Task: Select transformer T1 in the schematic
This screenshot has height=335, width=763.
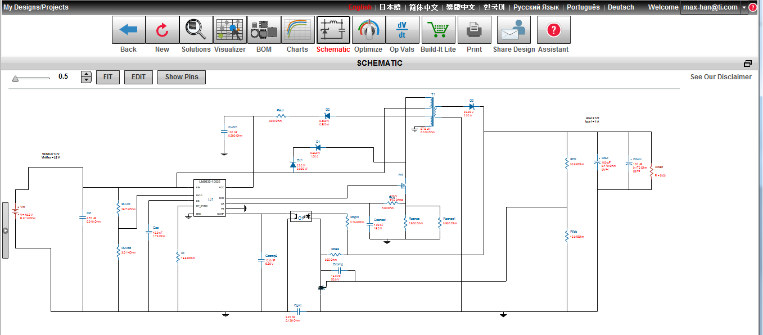Action: (432, 111)
